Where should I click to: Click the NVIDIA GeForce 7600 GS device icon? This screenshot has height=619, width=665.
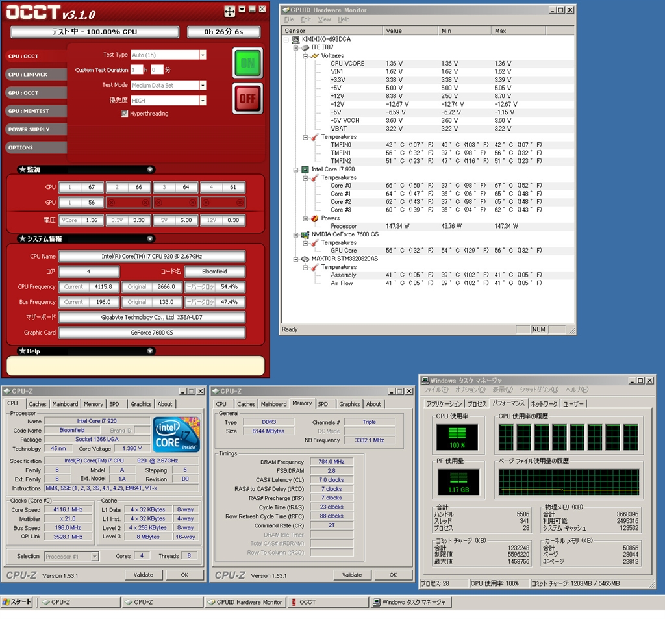(x=305, y=234)
